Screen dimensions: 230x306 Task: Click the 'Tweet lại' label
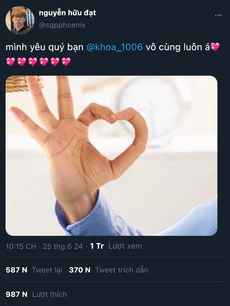(47, 270)
